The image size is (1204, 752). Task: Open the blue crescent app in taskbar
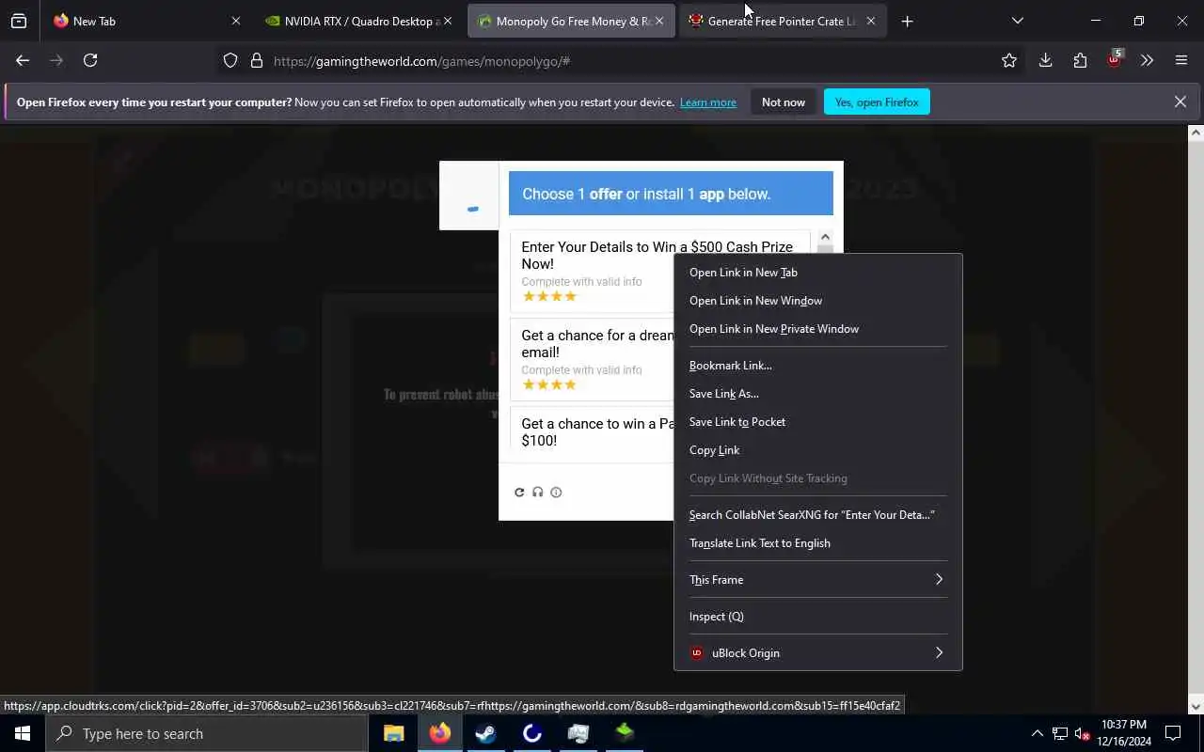point(532,733)
